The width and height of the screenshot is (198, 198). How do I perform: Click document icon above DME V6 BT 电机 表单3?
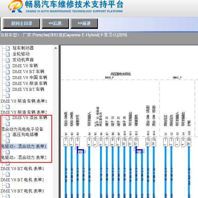8,186
